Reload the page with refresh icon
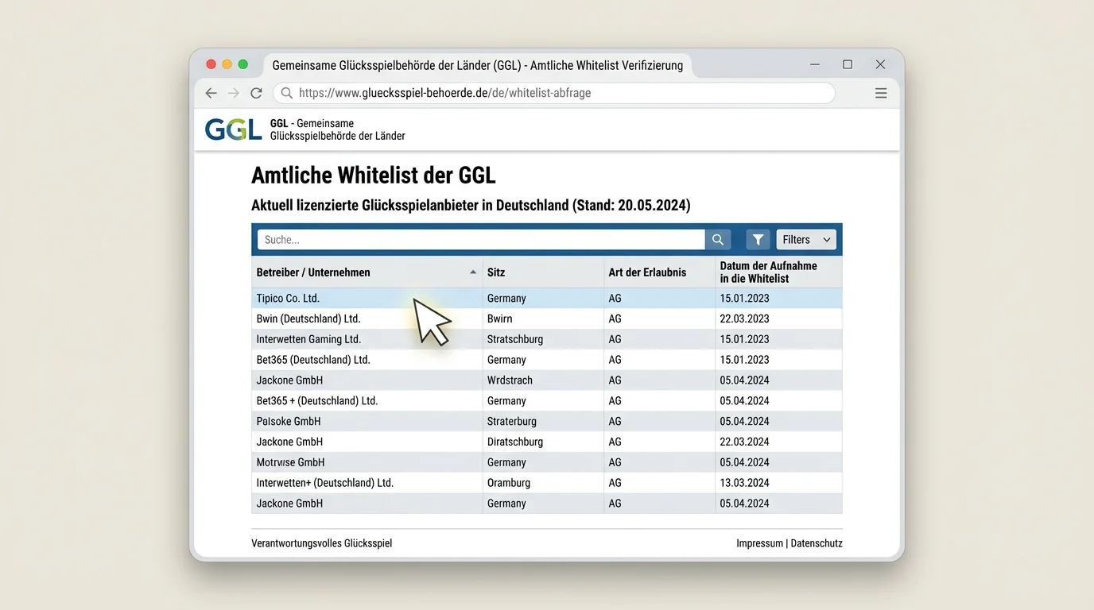Viewport: 1094px width, 610px height. point(256,93)
